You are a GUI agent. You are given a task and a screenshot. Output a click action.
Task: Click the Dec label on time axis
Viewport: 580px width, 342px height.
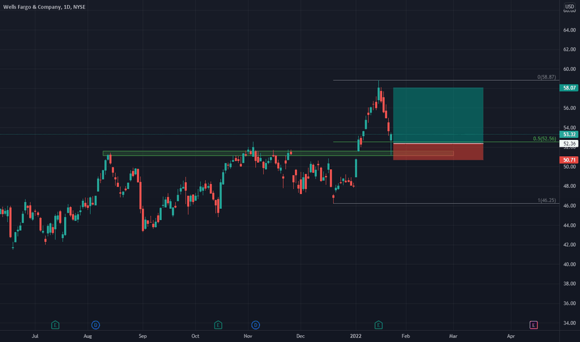tap(301, 336)
